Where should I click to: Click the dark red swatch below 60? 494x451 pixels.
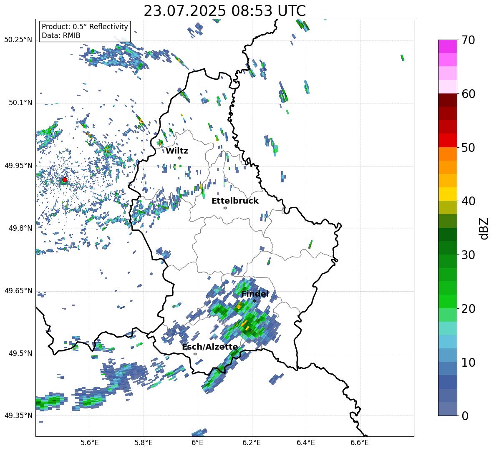point(448,100)
